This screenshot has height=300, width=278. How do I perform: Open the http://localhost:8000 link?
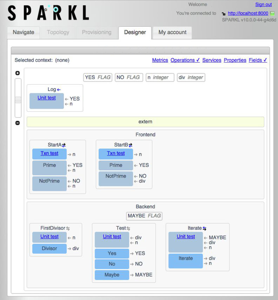coord(248,13)
